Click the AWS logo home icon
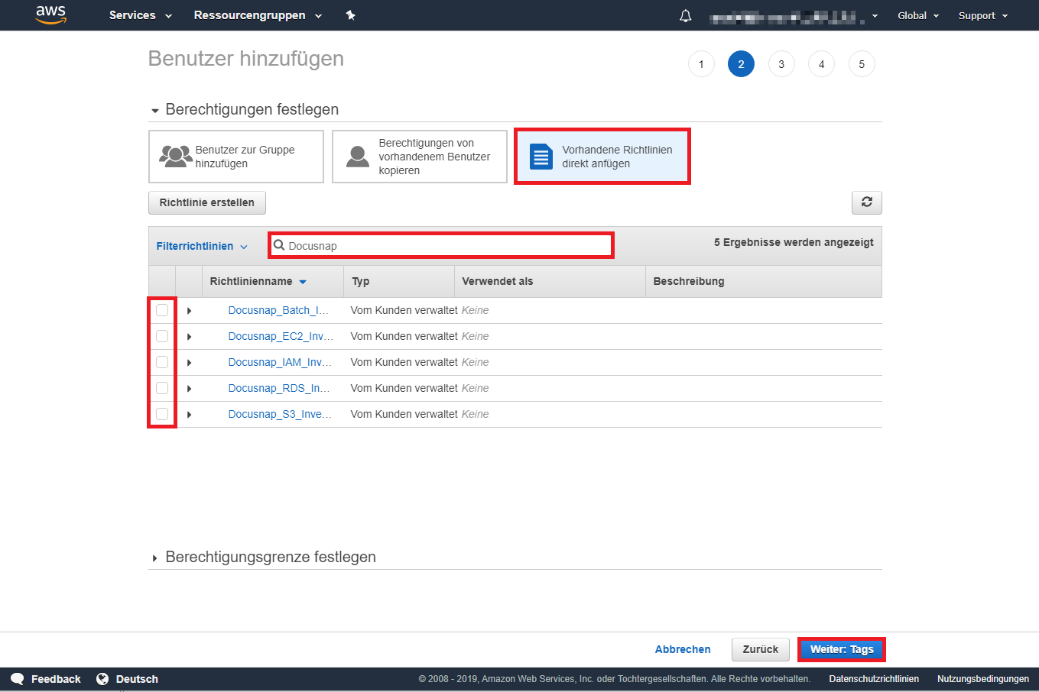The width and height of the screenshot is (1039, 692). (x=51, y=15)
